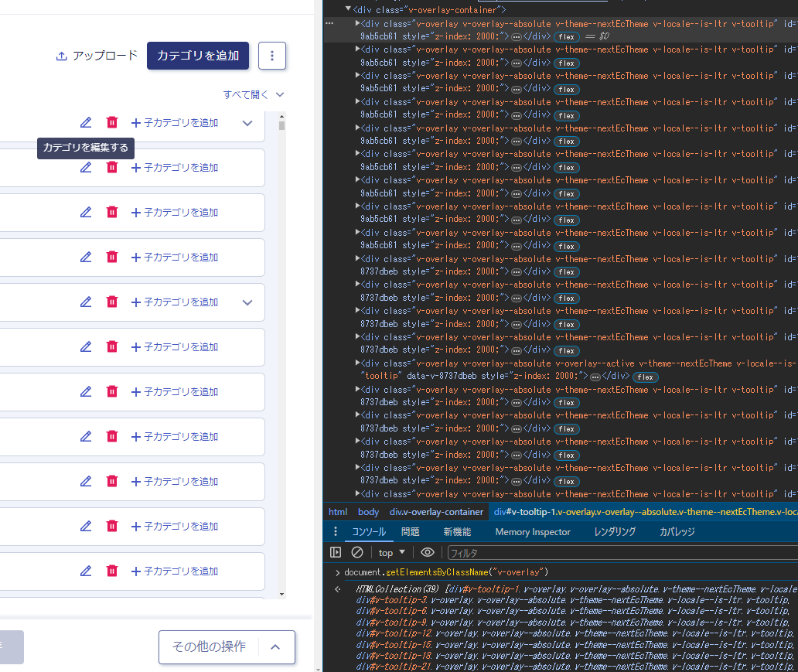Viewport: 798px width, 672px height.
Task: Click the div#v-tooltip-6 console result link
Action: tap(390, 611)
